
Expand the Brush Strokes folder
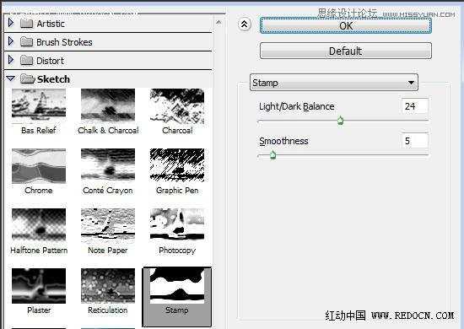(11, 41)
